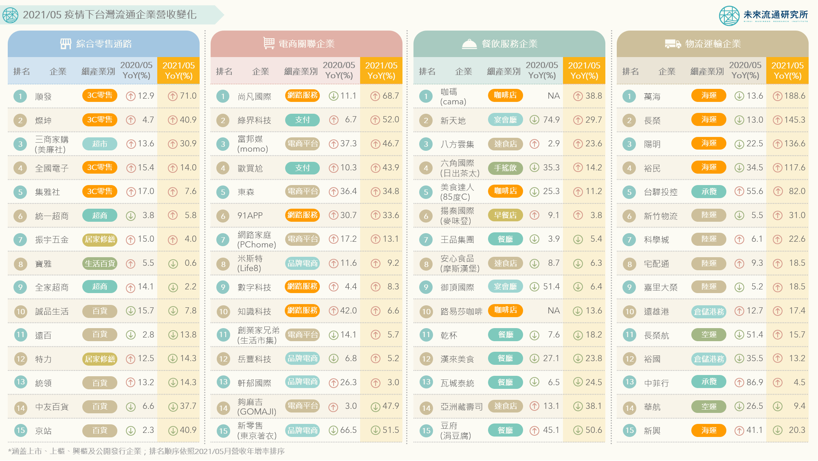Click the circular logo before the title 2021/05
The height and width of the screenshot is (461, 818).
pos(10,15)
